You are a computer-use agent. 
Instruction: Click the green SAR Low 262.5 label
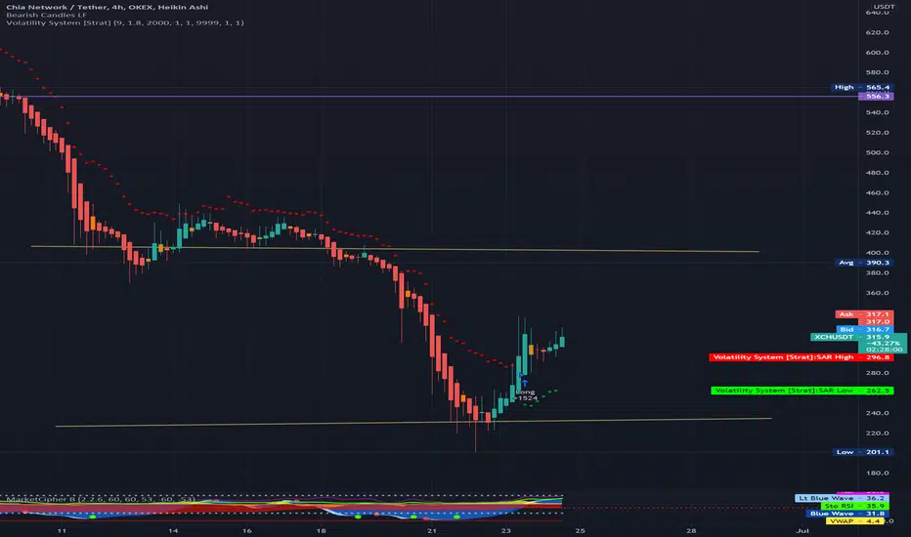coord(803,391)
